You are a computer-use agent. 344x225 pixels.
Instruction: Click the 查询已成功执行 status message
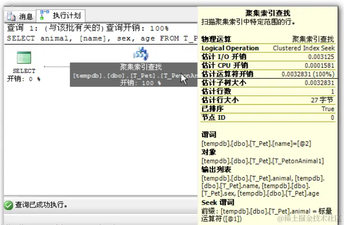coord(41,205)
